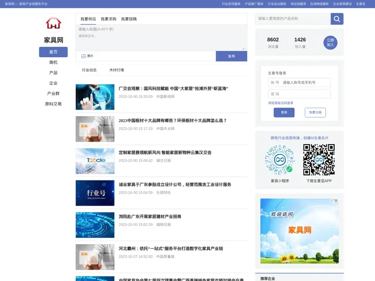Click Toocle thumbnail of 定制家居展 article
The image size is (375, 281).
click(95, 161)
